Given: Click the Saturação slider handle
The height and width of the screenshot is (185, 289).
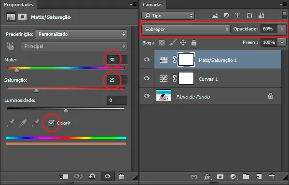Looking at the screenshot, I should pos(37,90).
